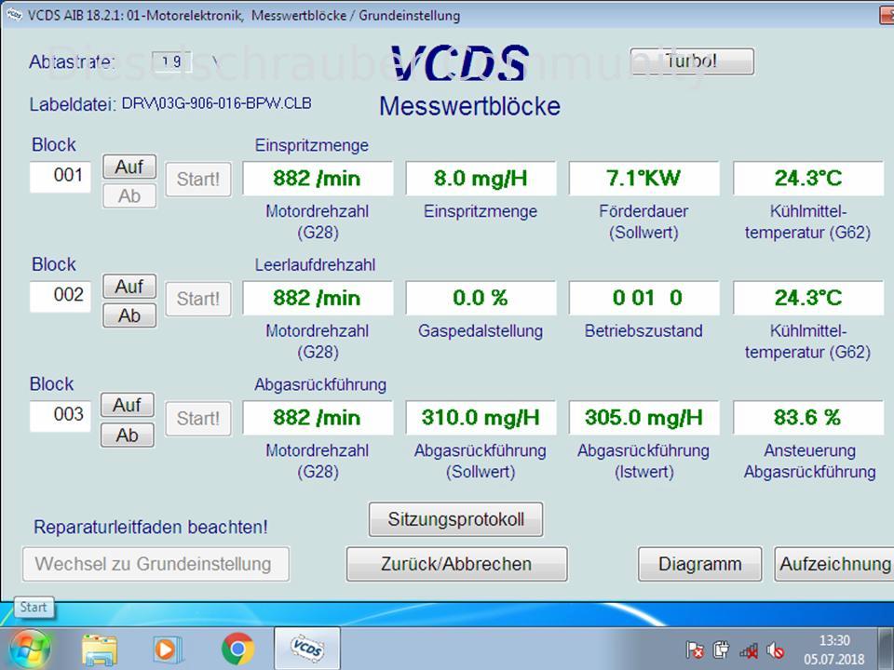Image resolution: width=894 pixels, height=670 pixels.
Task: Select the 83.6 % Ansteuerung value
Action: tap(808, 418)
